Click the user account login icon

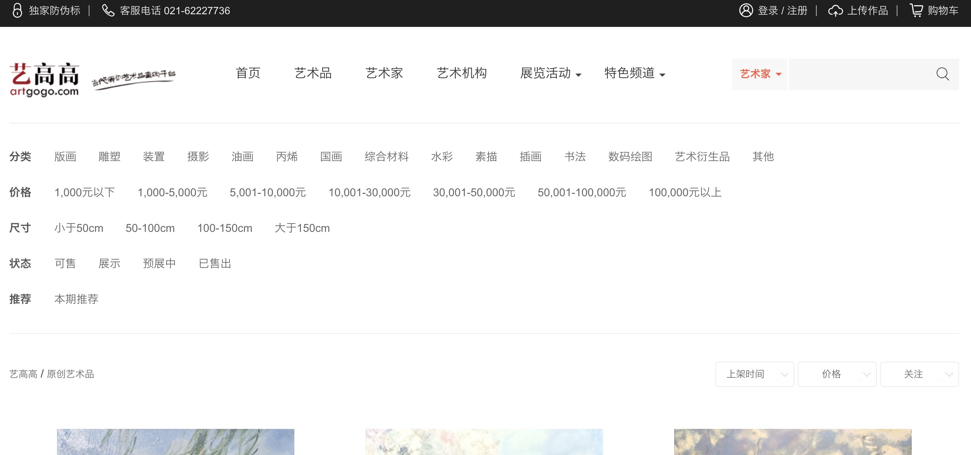click(746, 10)
